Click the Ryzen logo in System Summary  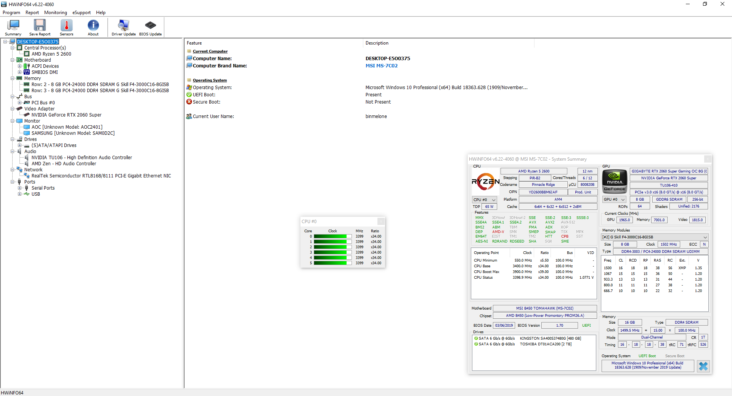pyautogui.click(x=486, y=182)
